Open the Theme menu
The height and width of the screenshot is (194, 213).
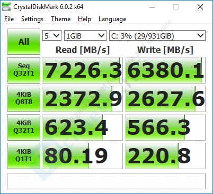pyautogui.click(x=60, y=19)
